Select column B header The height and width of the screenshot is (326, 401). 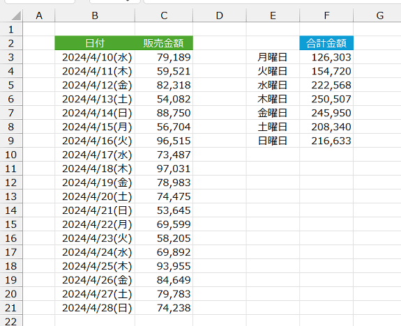tap(95, 15)
